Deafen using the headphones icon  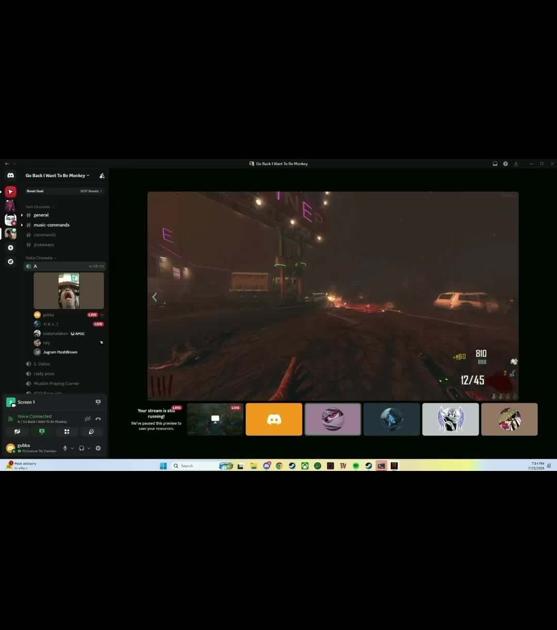pos(81,448)
